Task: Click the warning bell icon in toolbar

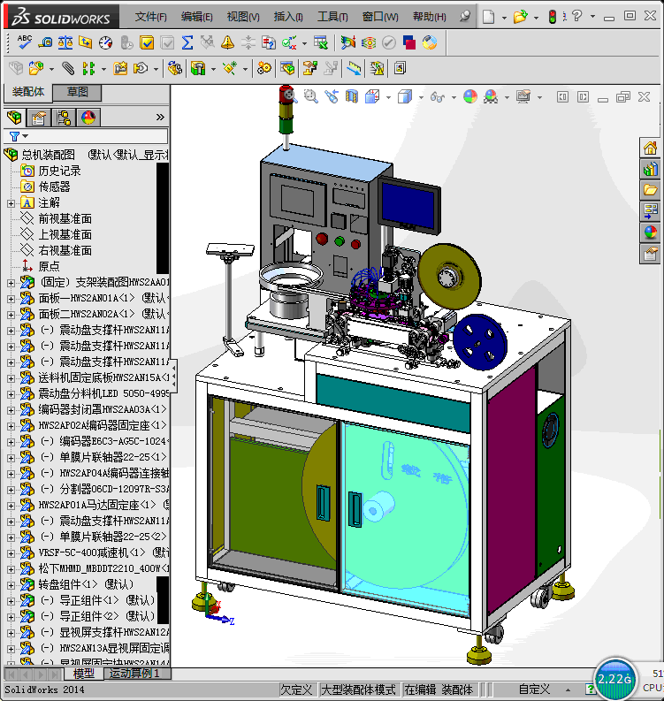Action: pos(227,42)
